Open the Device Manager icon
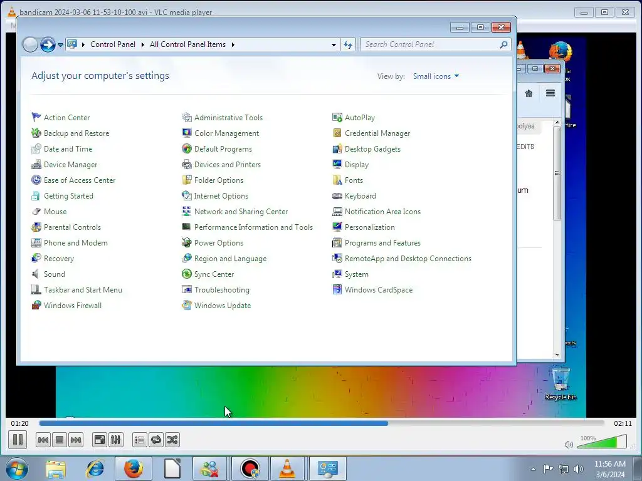642x481 pixels. [36, 165]
